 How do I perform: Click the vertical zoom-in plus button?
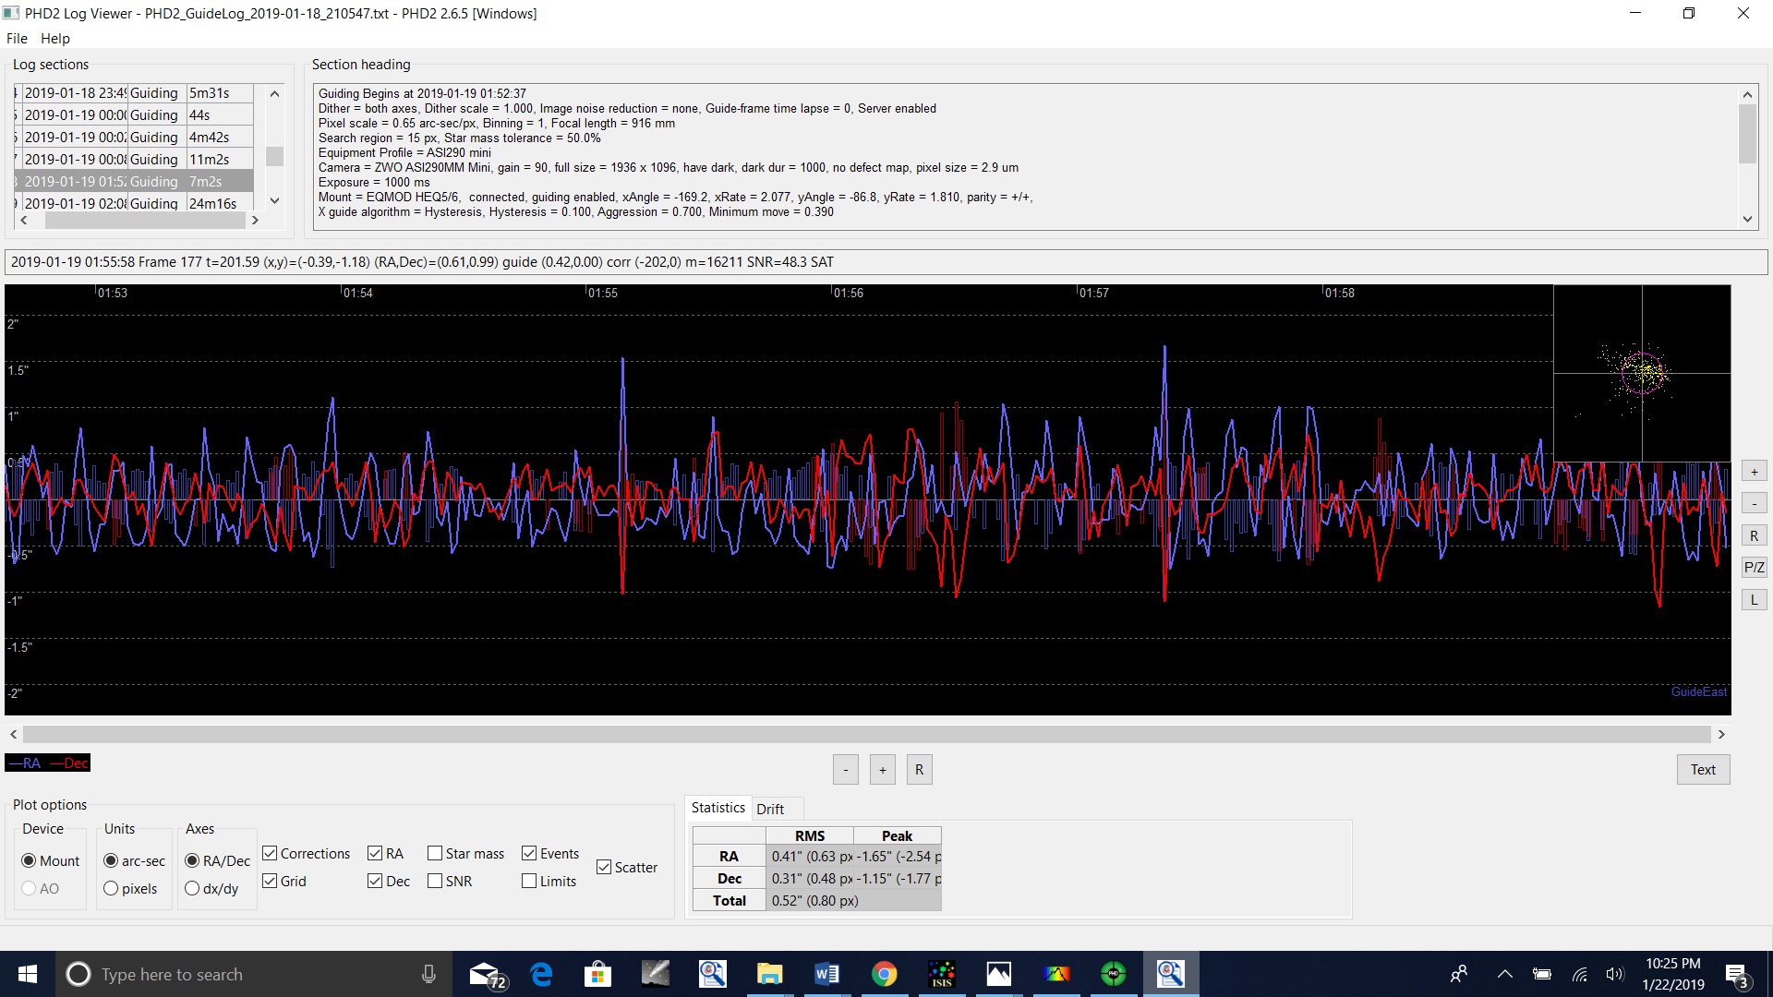[1754, 472]
